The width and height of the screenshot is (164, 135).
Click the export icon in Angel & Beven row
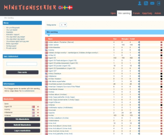(x=139, y=102)
